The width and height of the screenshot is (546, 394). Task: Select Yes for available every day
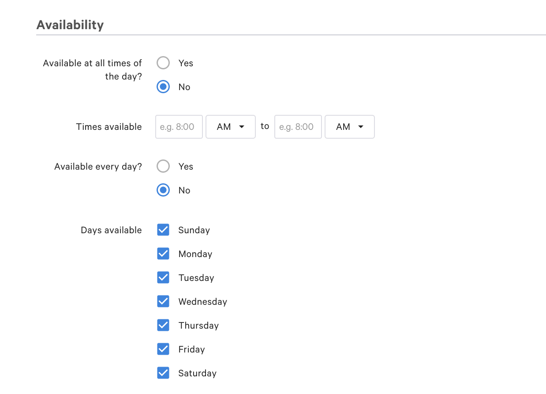(163, 166)
